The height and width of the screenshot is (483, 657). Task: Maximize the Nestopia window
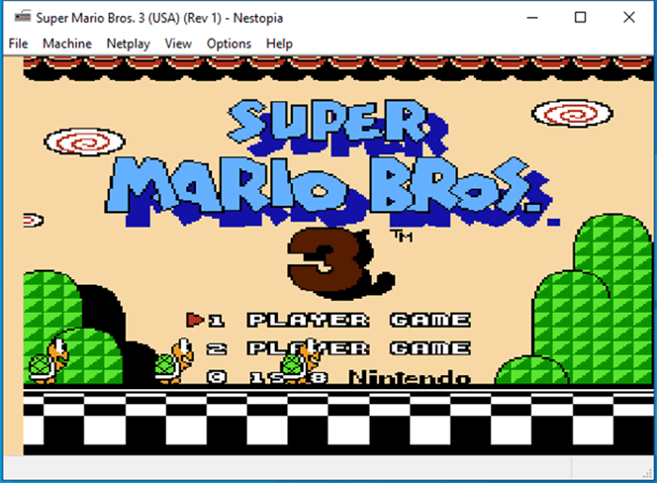[x=580, y=18]
